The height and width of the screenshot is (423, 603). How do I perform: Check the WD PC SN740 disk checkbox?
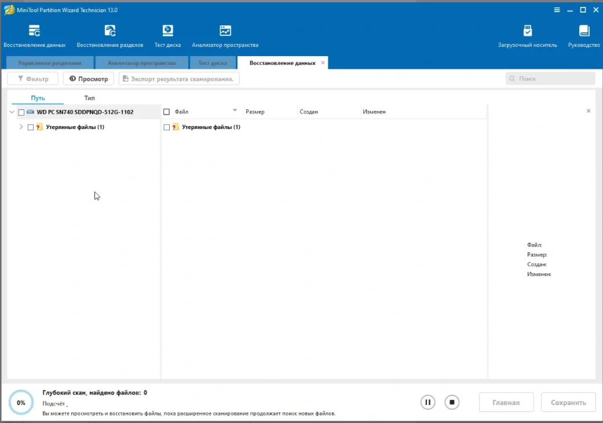tap(21, 112)
